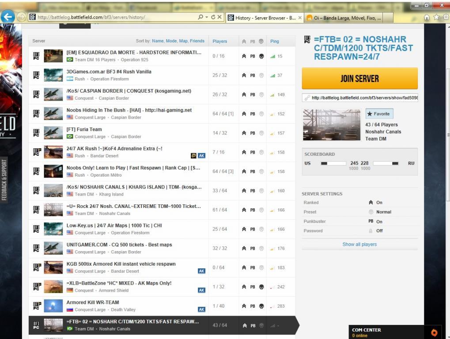Click map thumbnail of Armored Kill WR-TEAM row
Viewport: 450px width, 339px height.
coord(53,306)
